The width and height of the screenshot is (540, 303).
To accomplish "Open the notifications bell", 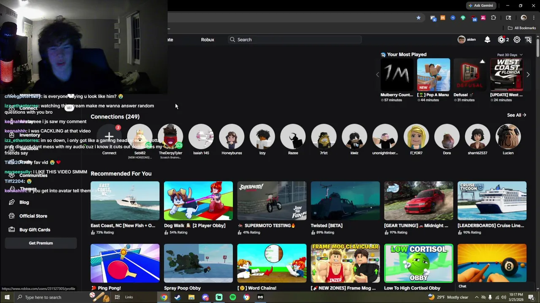I will (x=487, y=40).
